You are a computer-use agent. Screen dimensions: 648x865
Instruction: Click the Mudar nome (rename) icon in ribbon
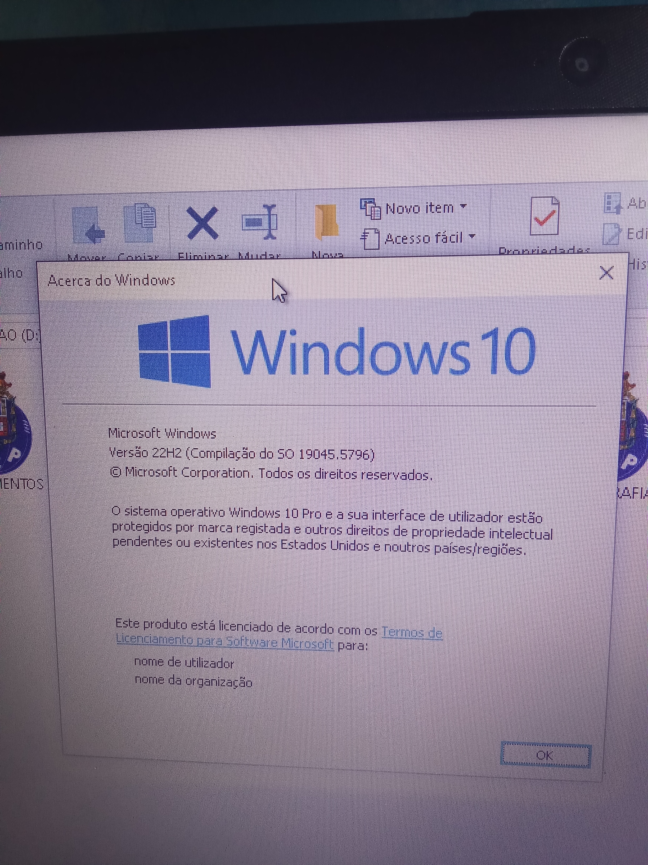(x=260, y=222)
